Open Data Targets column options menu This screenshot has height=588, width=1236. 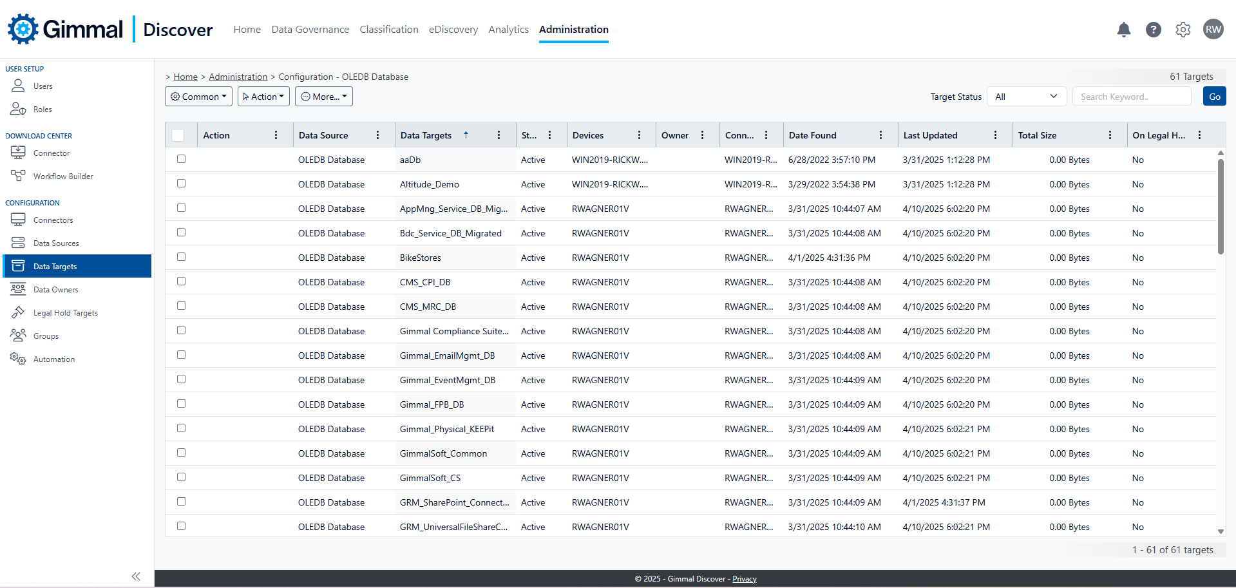coord(499,135)
